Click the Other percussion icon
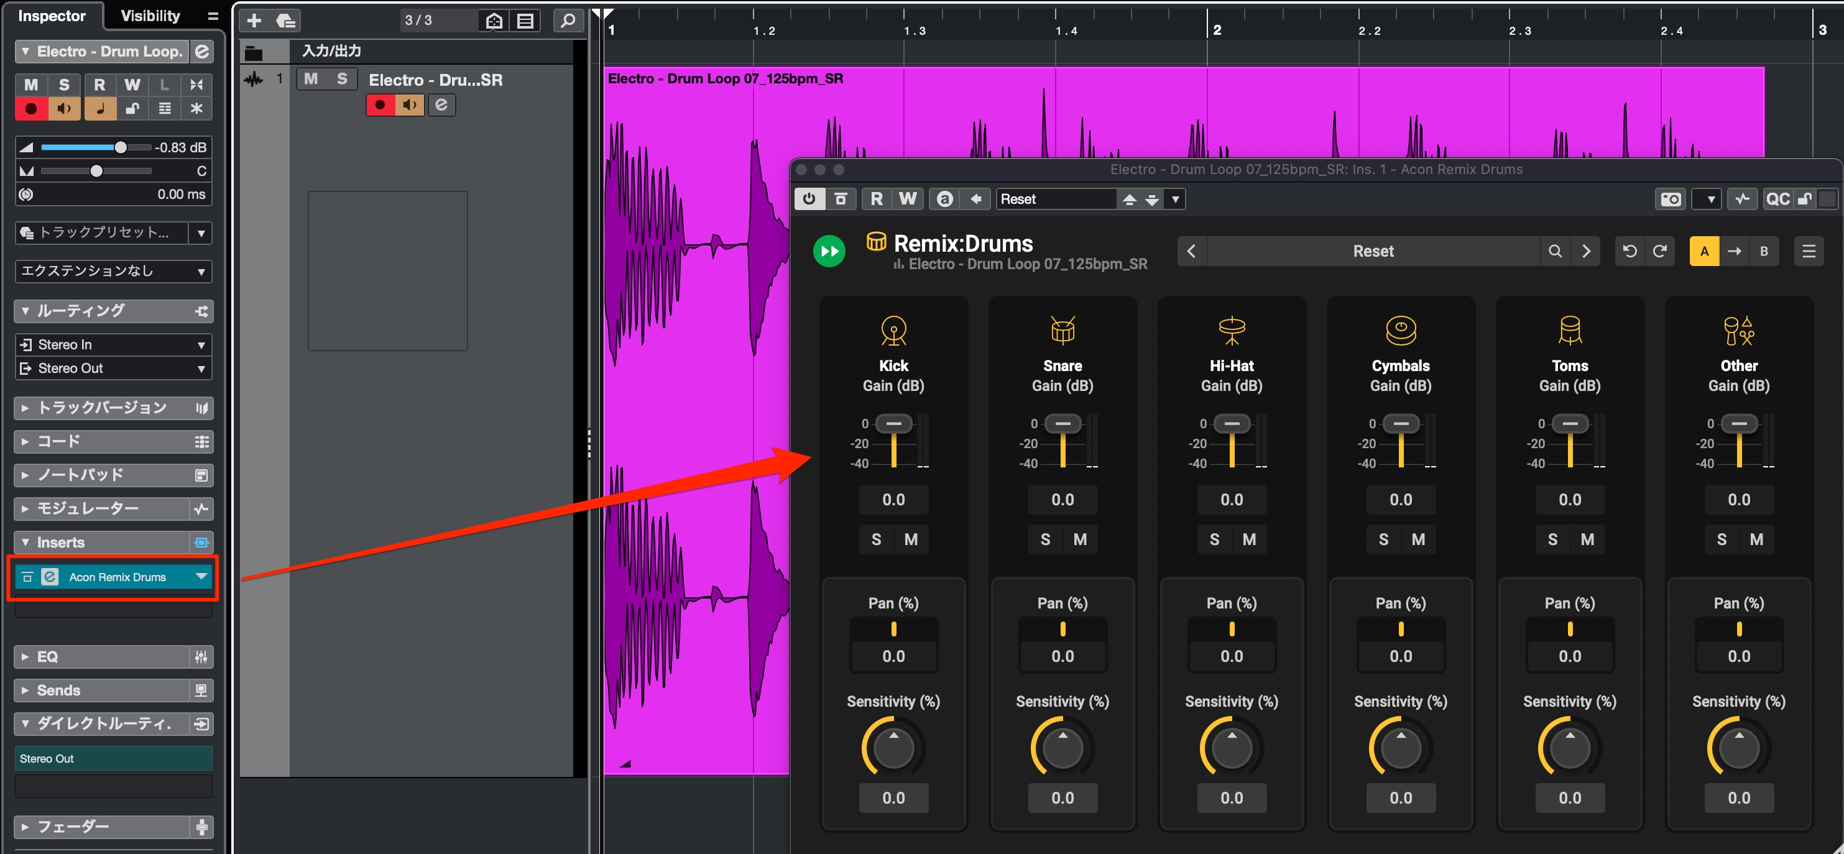 [x=1739, y=331]
